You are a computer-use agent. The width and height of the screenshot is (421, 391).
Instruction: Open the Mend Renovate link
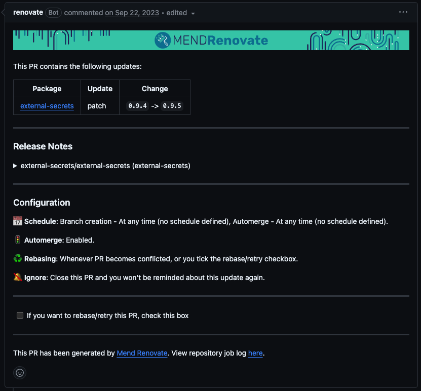[x=142, y=353]
